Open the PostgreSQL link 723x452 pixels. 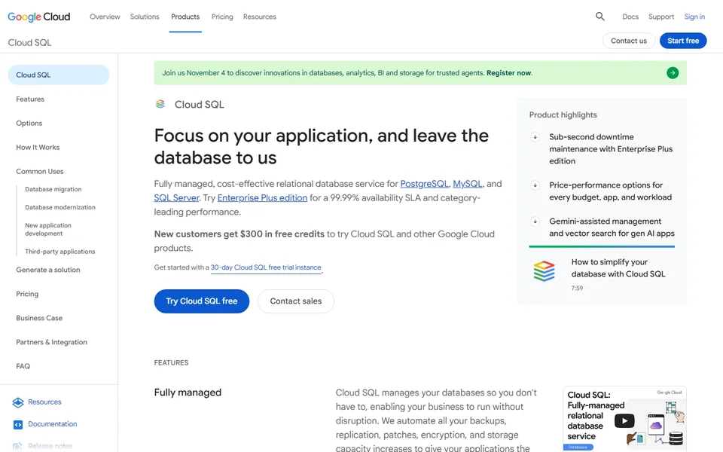pyautogui.click(x=424, y=184)
